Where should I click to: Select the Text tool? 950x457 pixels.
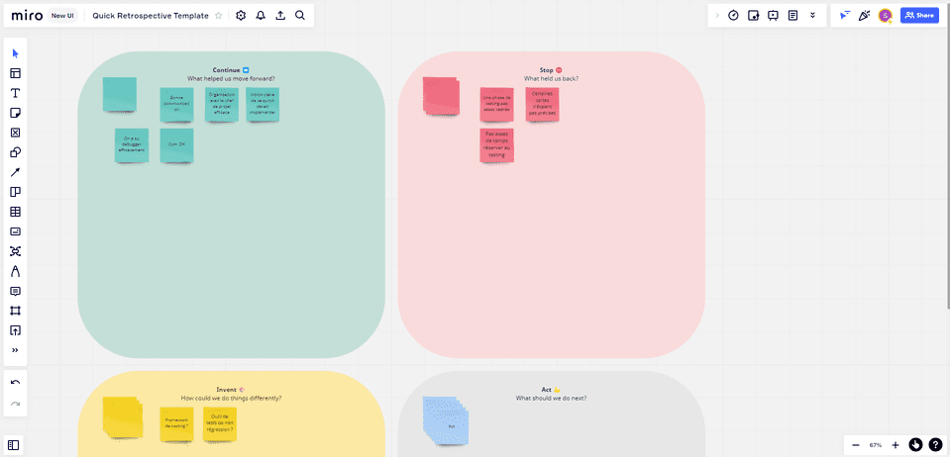point(16,93)
